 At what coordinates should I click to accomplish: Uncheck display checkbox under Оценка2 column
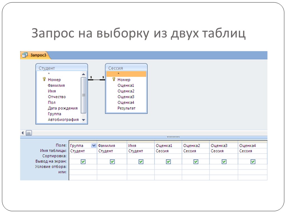pyautogui.click(x=196, y=162)
